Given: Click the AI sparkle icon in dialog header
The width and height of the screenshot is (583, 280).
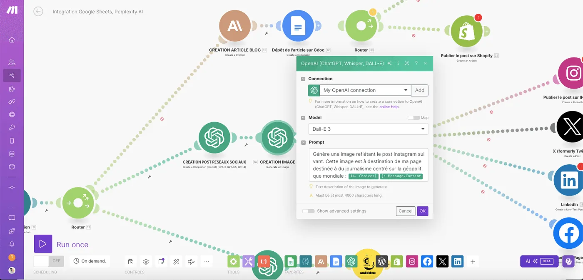Looking at the screenshot, I should pos(389,63).
